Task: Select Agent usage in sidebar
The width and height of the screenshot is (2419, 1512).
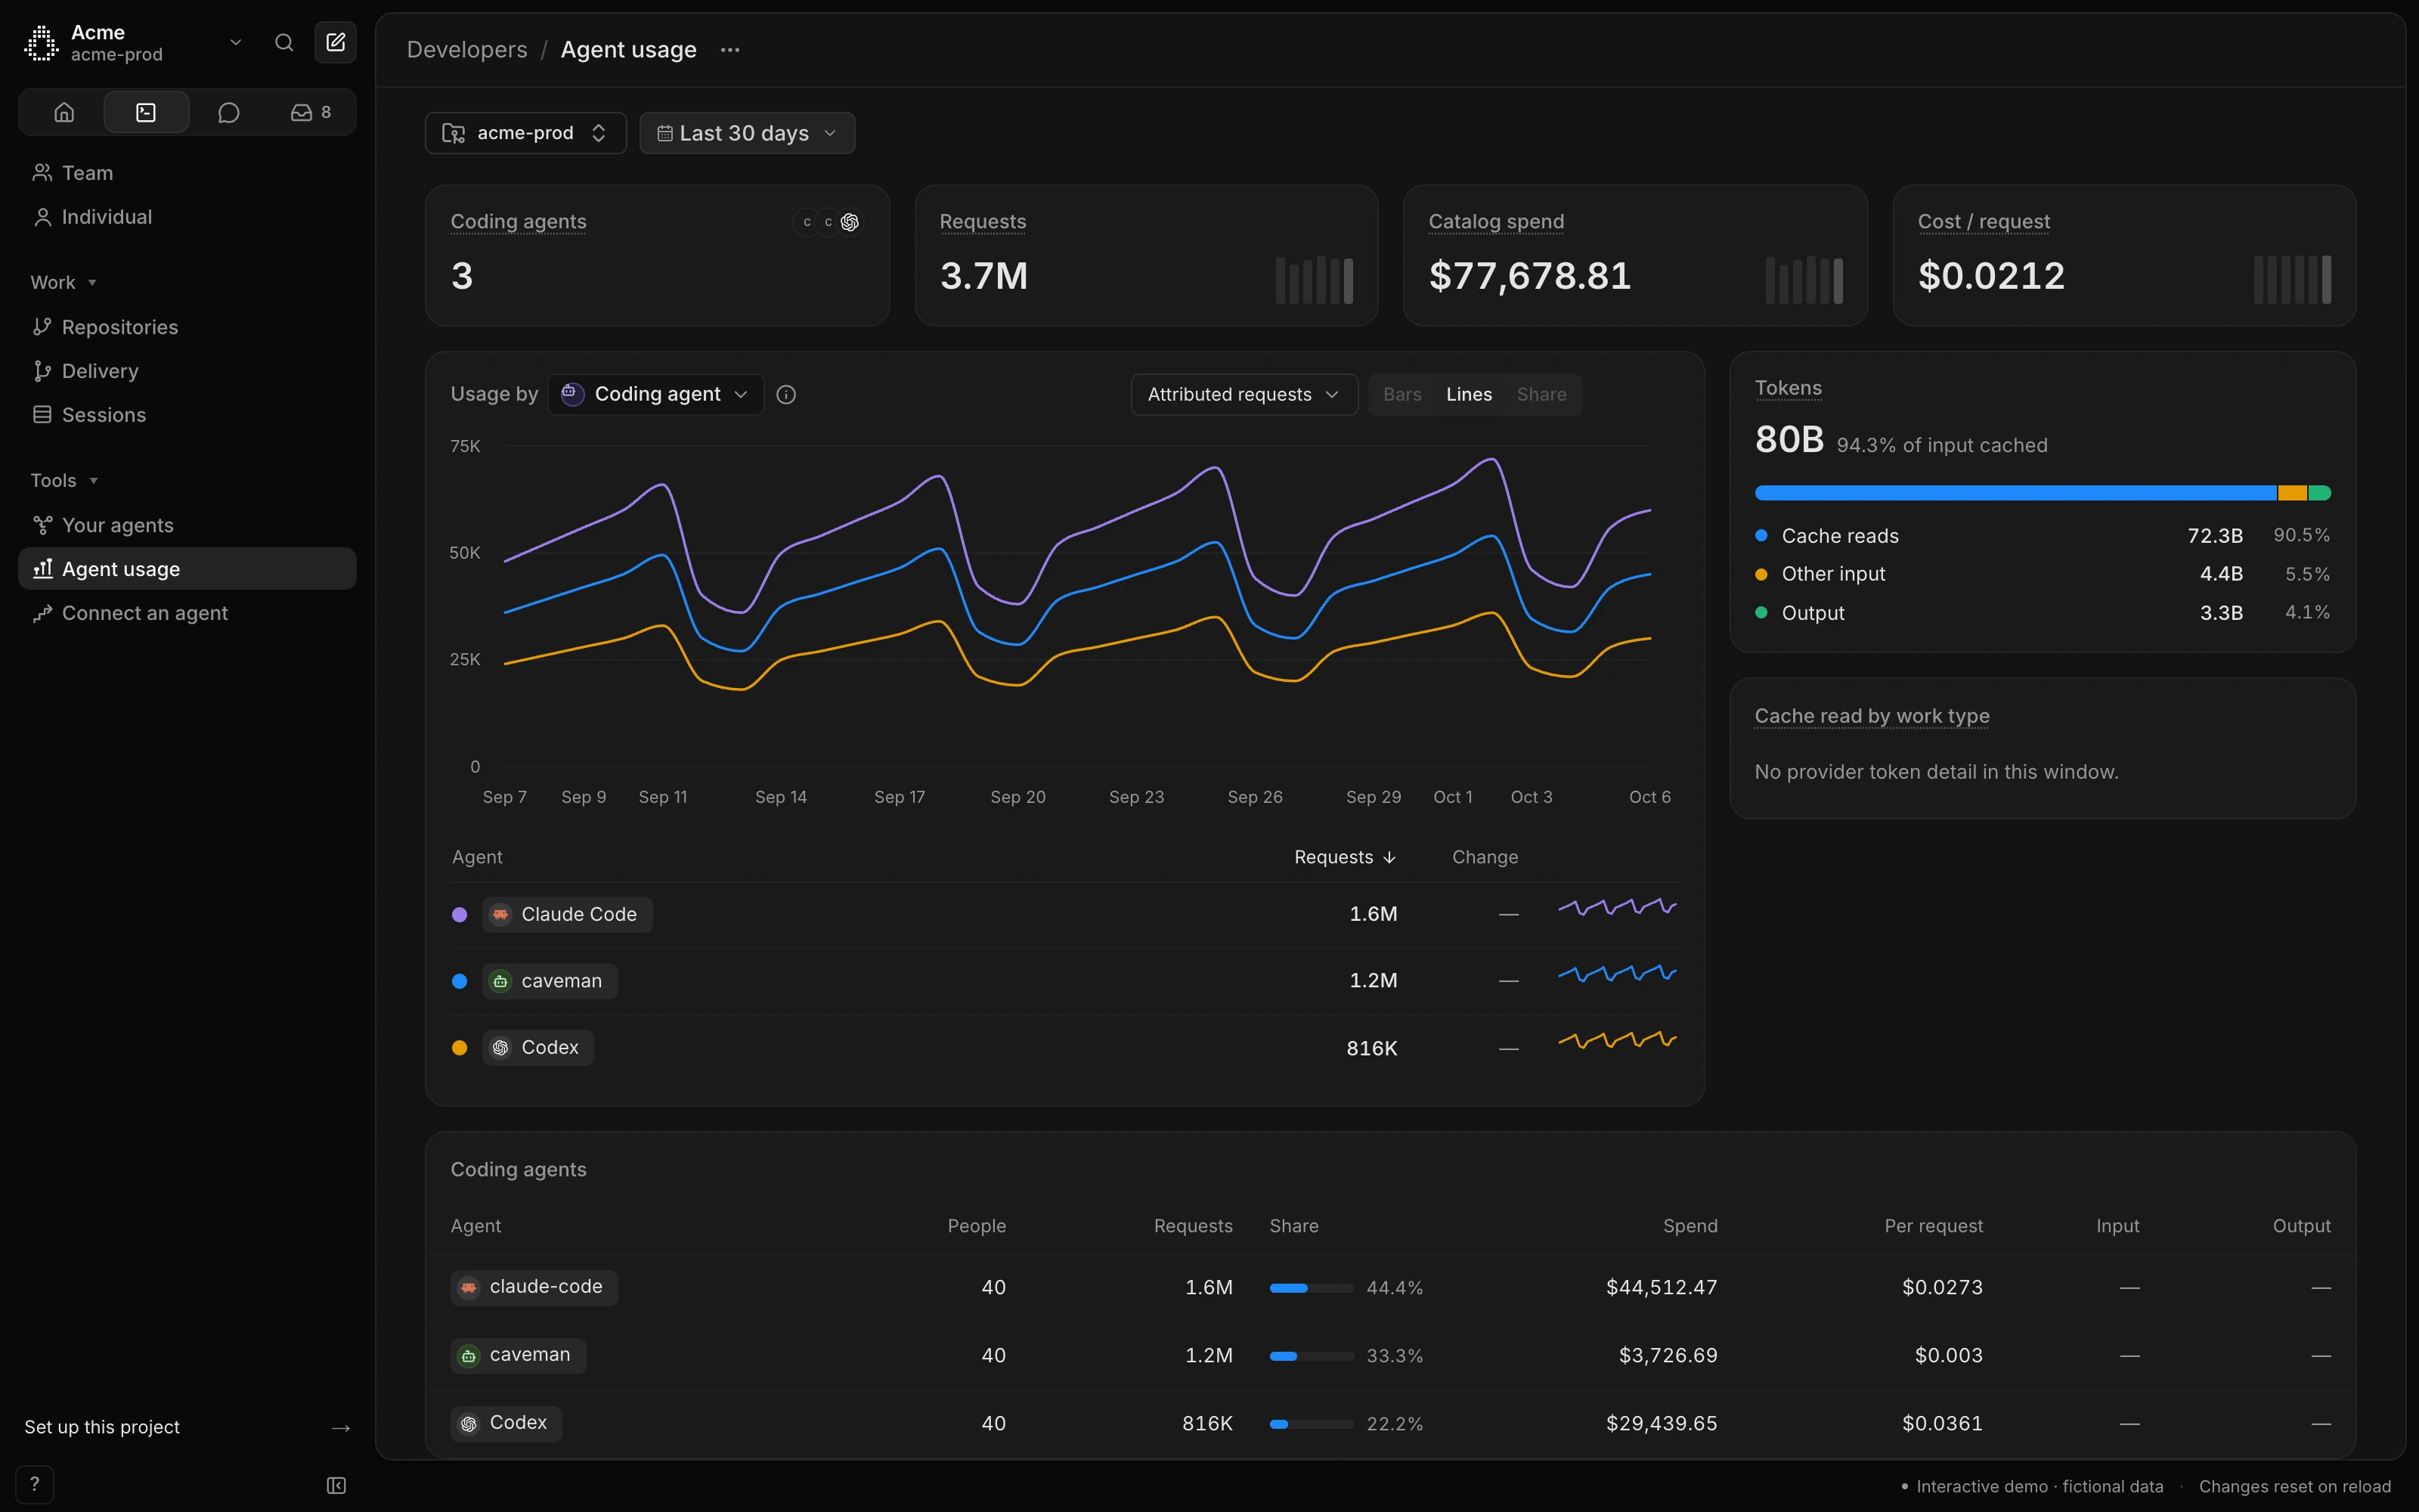Action: click(x=187, y=569)
